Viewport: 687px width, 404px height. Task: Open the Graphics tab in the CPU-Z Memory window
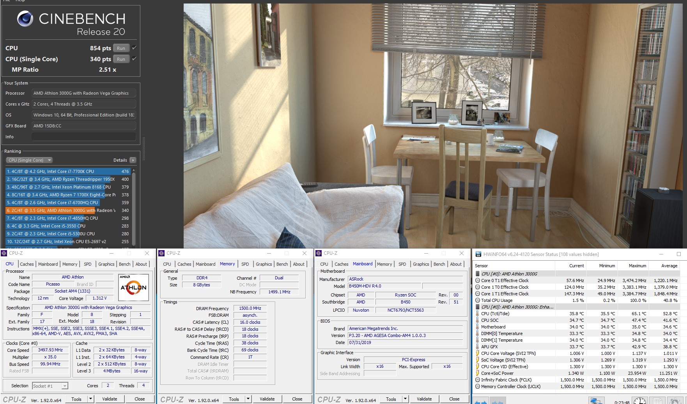[x=264, y=264]
